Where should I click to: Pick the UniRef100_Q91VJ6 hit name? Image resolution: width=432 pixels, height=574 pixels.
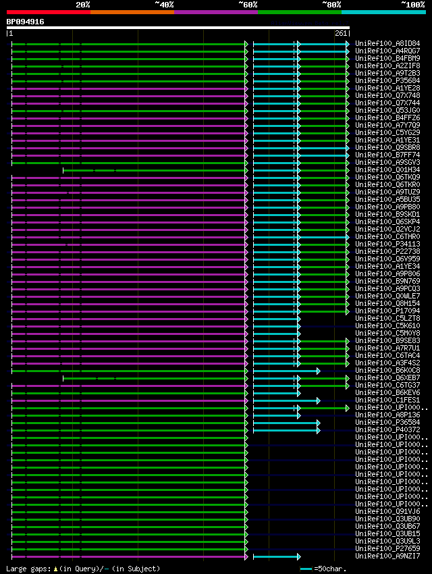click(x=387, y=511)
